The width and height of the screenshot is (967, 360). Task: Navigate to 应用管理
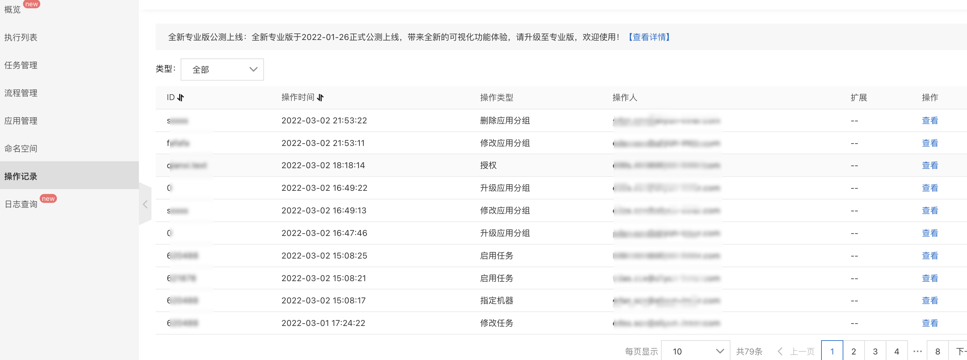(20, 121)
